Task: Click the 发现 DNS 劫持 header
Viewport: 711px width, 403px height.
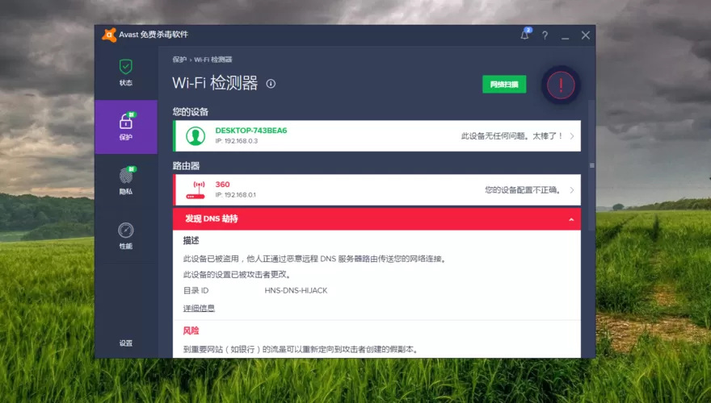Action: click(x=377, y=219)
